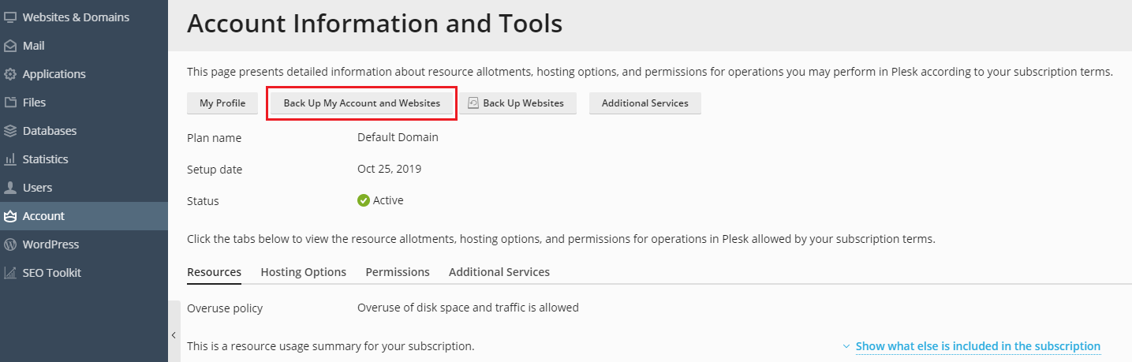
Task: Open the Permissions tab
Action: point(398,272)
